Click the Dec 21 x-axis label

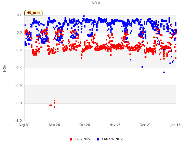pos(145,125)
